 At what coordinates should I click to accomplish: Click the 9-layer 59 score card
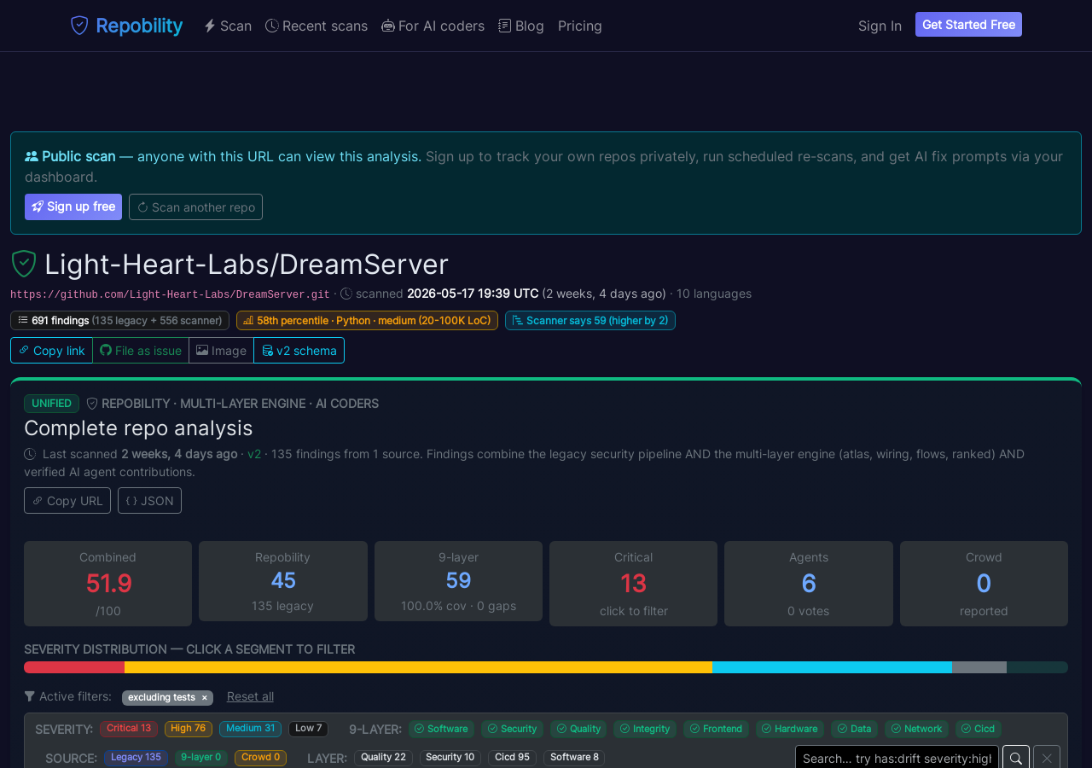click(458, 581)
